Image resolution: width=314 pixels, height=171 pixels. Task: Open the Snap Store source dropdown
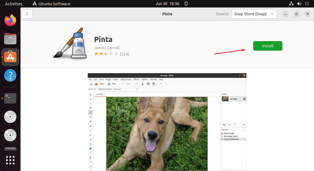point(254,14)
